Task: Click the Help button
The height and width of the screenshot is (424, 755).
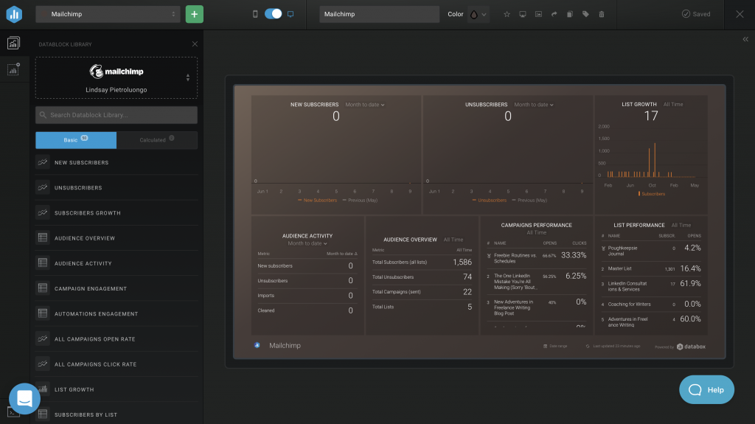Action: [x=706, y=389]
